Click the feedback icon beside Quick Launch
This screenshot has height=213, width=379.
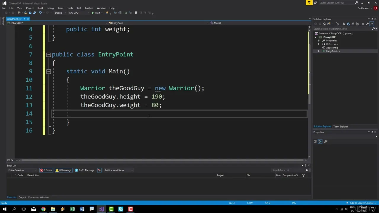coord(316,3)
